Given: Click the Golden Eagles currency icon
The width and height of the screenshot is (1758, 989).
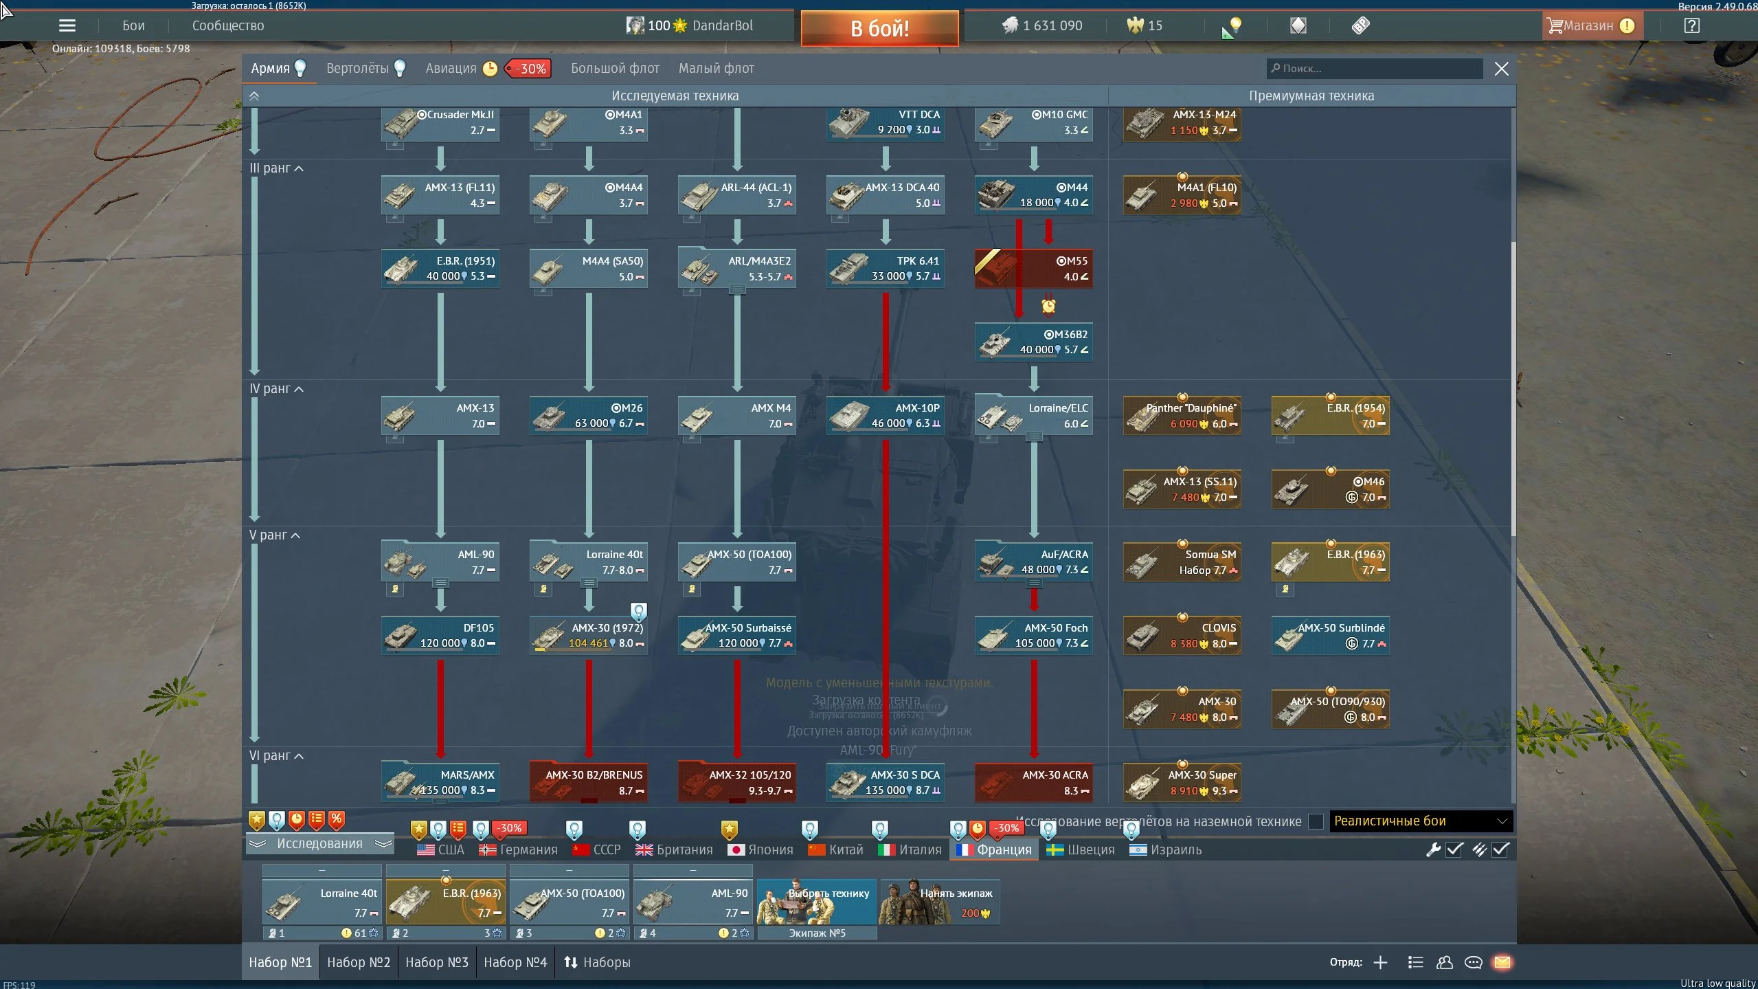Looking at the screenshot, I should pyautogui.click(x=1135, y=25).
